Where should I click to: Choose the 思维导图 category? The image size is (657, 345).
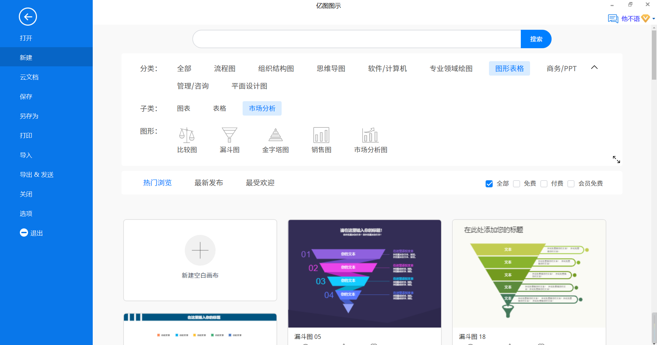tap(331, 68)
